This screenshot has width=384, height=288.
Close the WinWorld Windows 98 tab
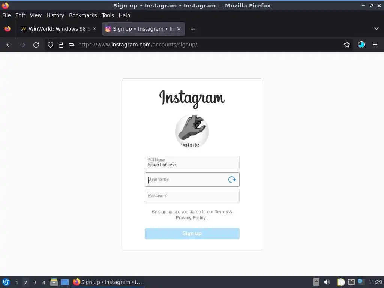coord(94,29)
